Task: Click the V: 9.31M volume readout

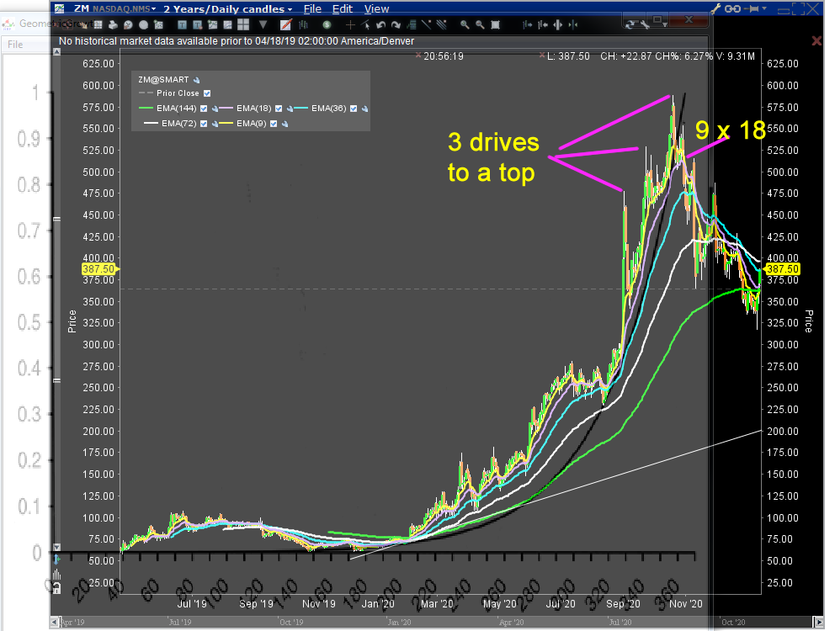Action: 736,56
